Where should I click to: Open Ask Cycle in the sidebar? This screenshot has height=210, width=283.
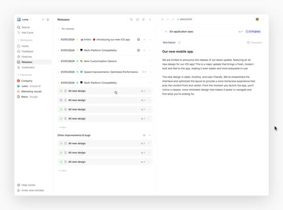pos(26,33)
